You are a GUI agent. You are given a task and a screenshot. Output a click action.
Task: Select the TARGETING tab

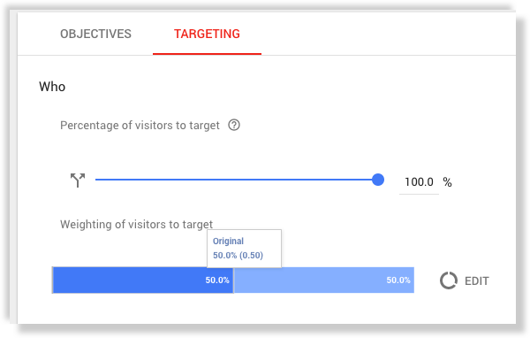pos(207,34)
